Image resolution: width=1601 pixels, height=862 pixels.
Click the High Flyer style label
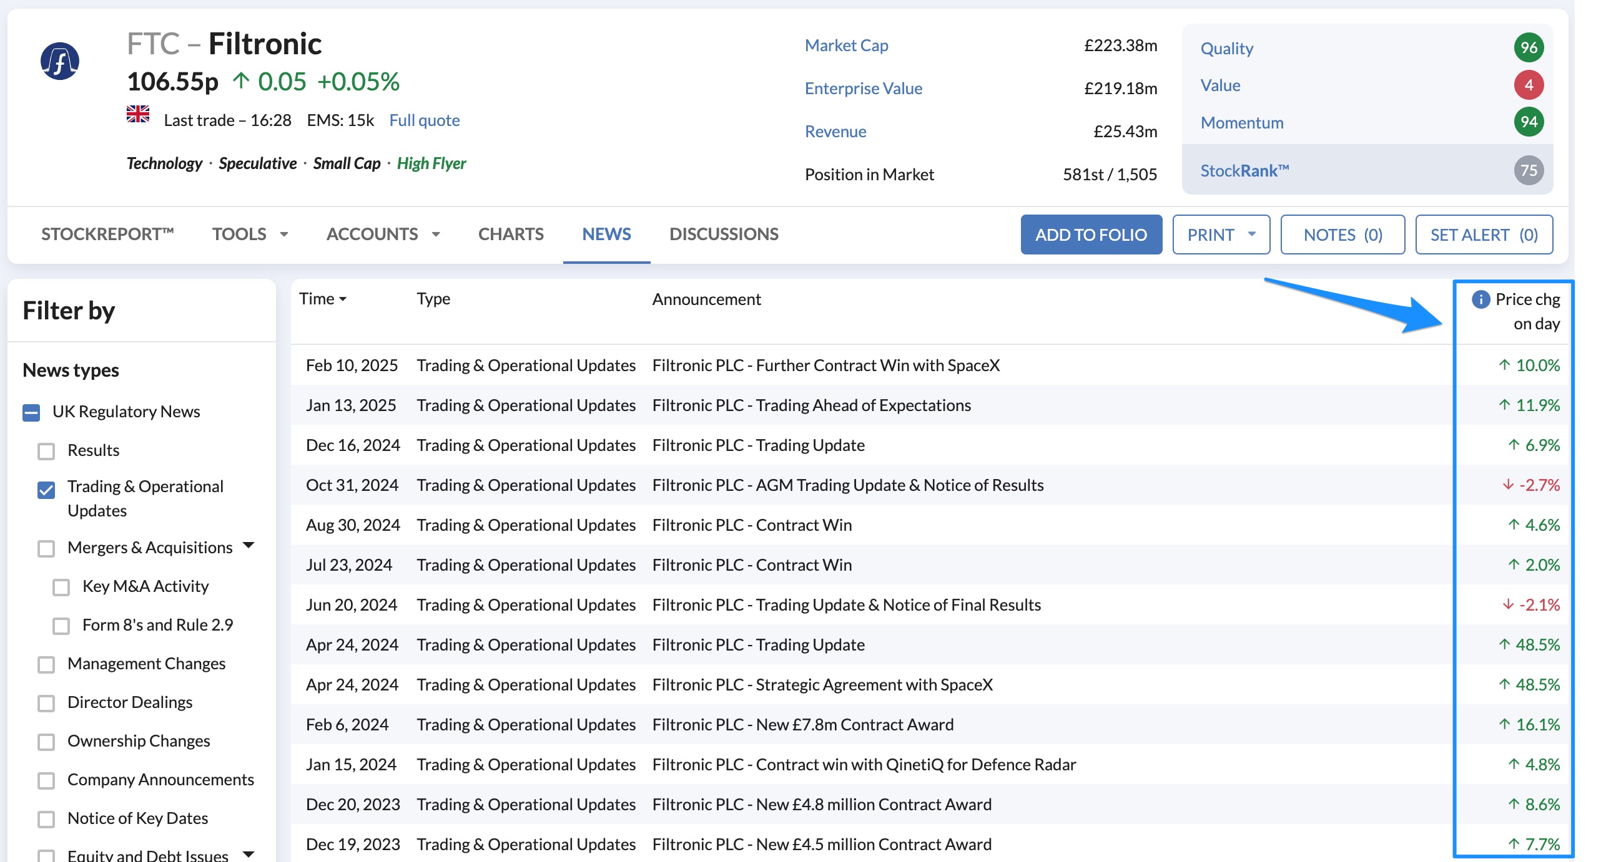[x=431, y=163]
